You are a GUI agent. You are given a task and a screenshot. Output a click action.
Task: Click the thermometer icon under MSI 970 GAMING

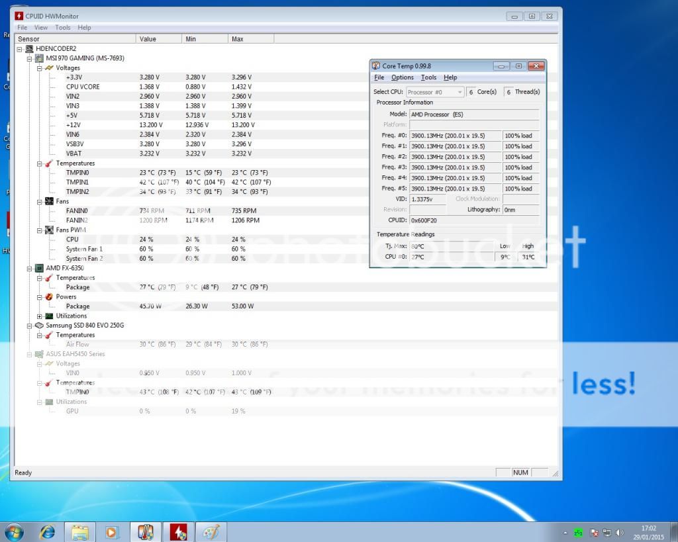point(49,163)
